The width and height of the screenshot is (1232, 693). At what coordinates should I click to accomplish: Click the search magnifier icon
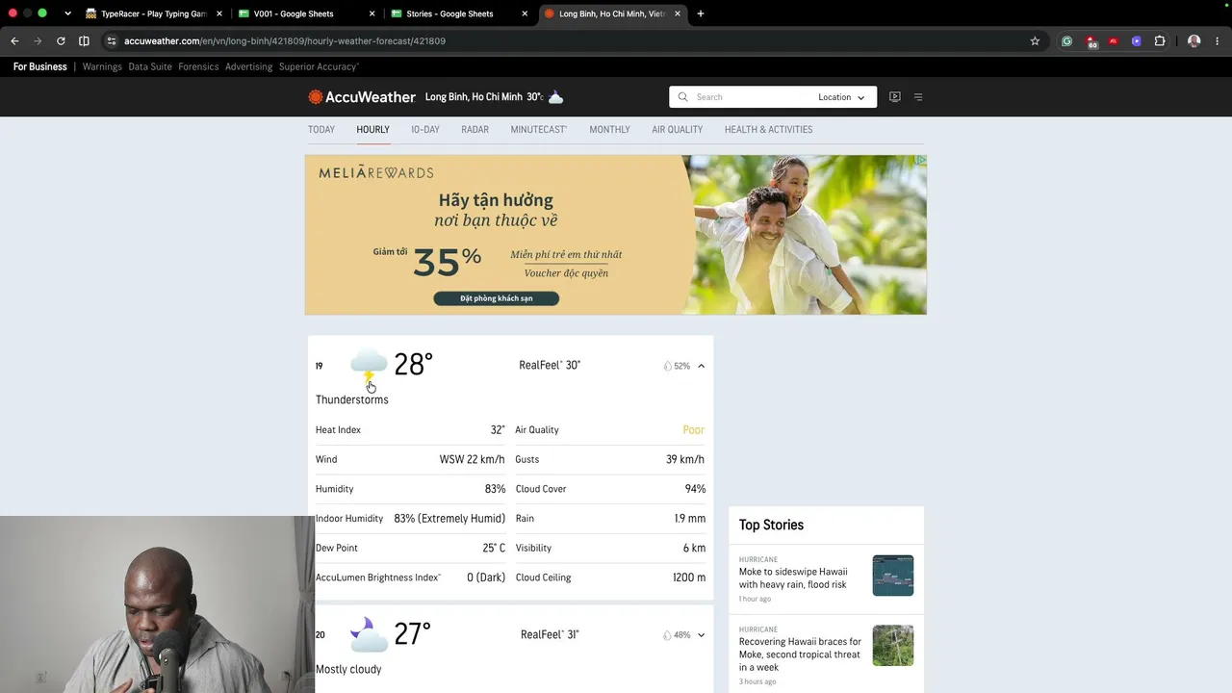click(x=682, y=97)
